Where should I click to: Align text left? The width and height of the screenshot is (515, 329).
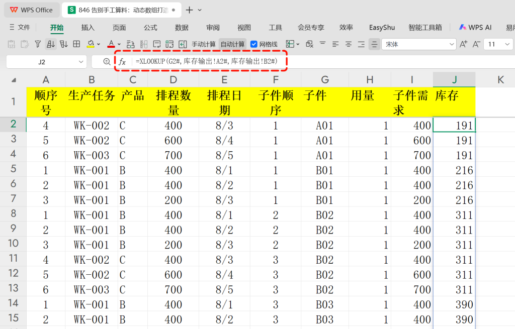pyautogui.click(x=335, y=44)
